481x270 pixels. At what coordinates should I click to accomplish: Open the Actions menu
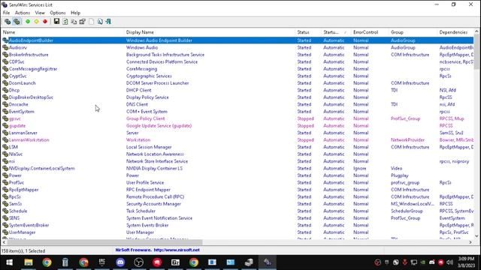point(23,13)
